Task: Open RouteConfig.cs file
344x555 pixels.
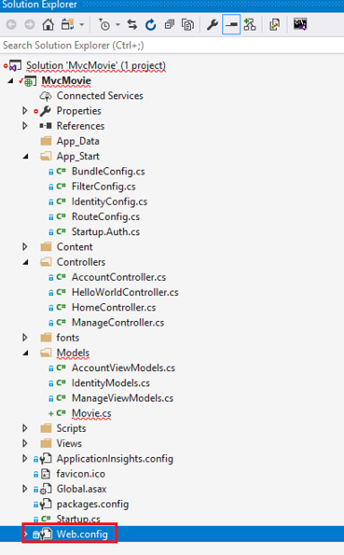Action: pos(106,216)
